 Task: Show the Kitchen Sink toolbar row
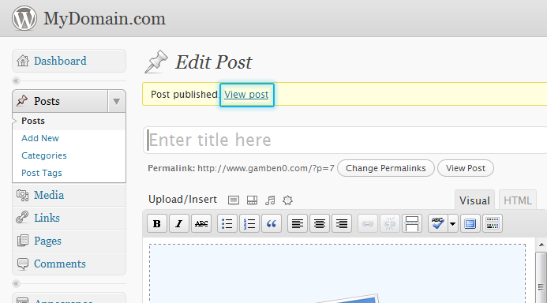point(493,223)
